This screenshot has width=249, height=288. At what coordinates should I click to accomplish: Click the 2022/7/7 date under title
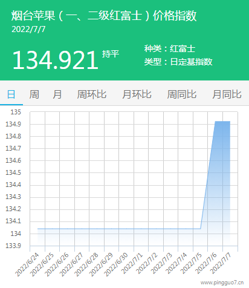pos(28,30)
